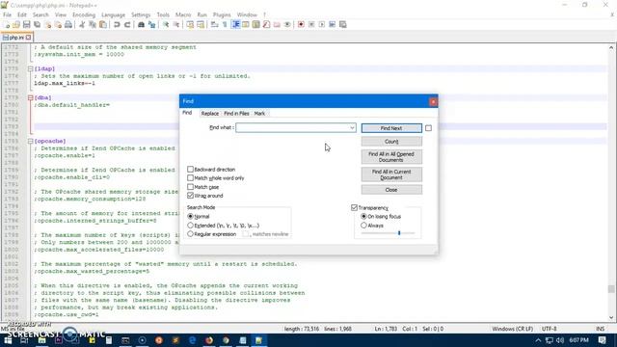Enable Backward direction checkbox

[191, 170]
